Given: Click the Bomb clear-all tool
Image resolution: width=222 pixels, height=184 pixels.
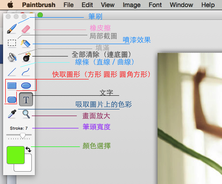Looking at the screenshot, I should [x=26, y=57].
